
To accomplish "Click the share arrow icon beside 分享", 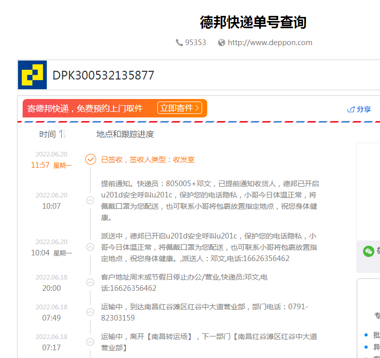I will (x=351, y=110).
